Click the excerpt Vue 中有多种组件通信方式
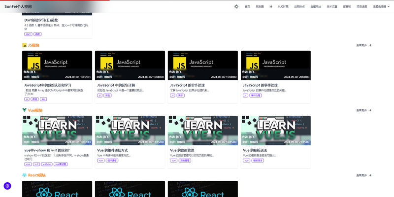The height and width of the screenshot is (197, 394). tap(114, 155)
